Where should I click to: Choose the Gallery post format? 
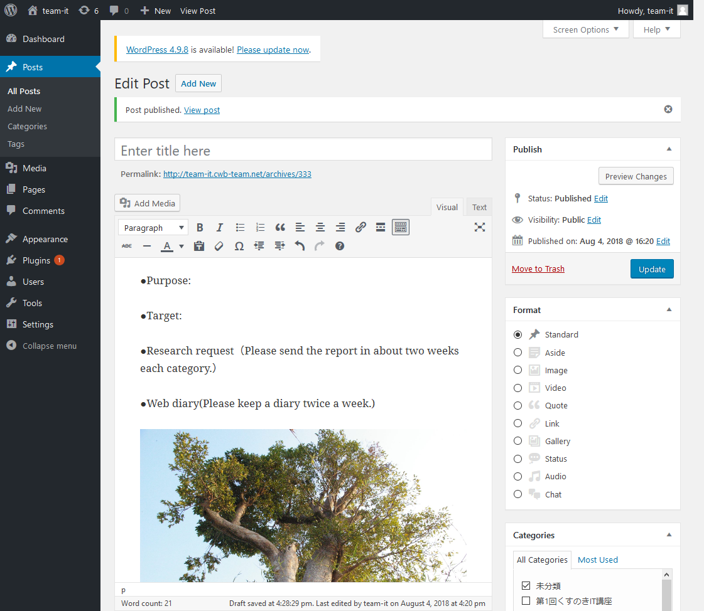click(517, 441)
